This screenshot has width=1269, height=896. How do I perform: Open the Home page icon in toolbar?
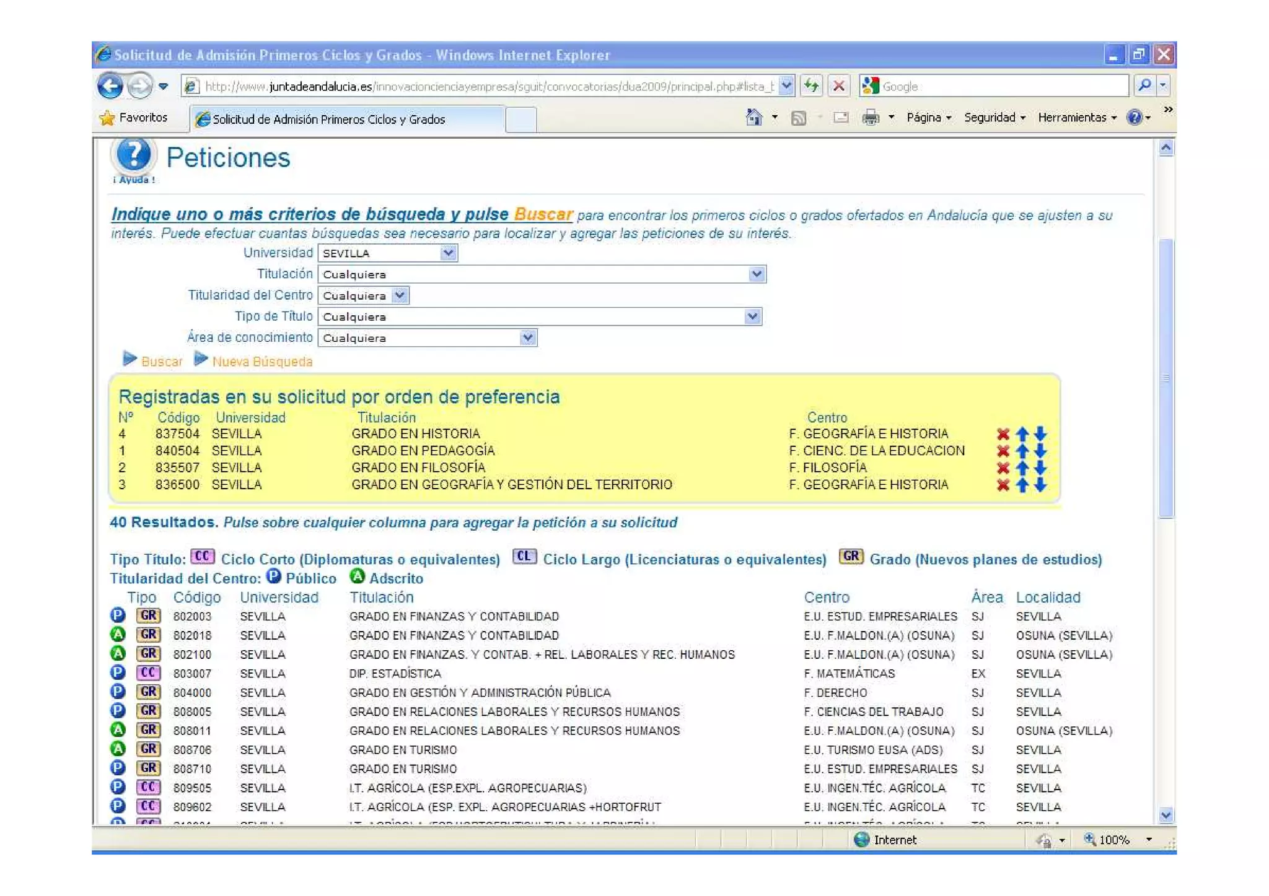[x=754, y=117]
